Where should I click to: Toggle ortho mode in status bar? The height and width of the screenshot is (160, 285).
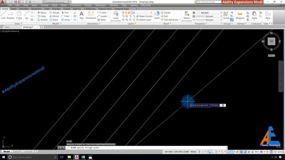tap(213, 152)
